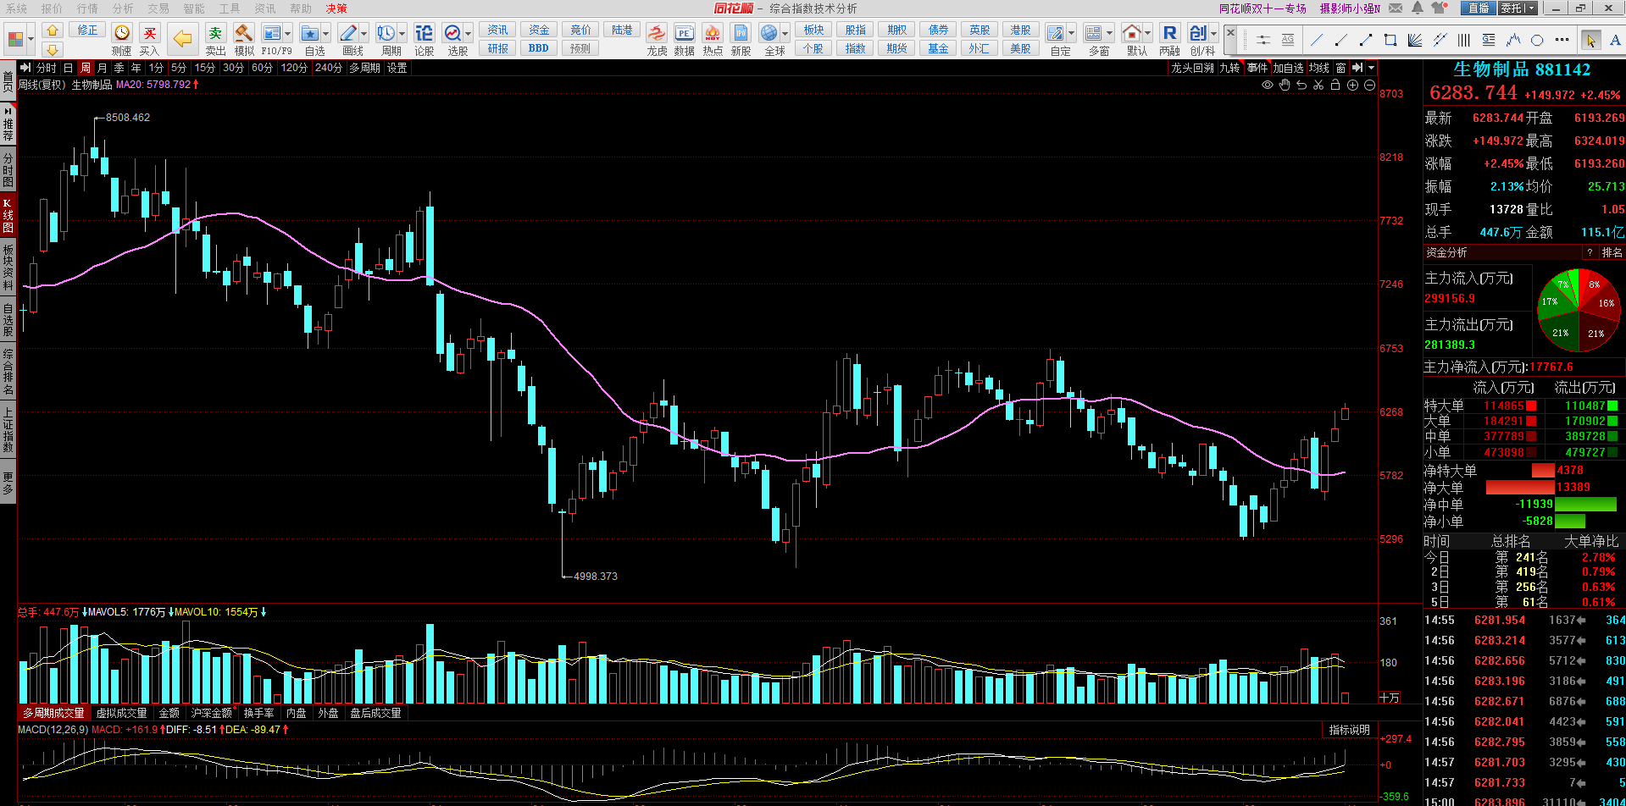Click the scissors icon on chart
Image resolution: width=1626 pixels, height=806 pixels.
[x=1318, y=85]
